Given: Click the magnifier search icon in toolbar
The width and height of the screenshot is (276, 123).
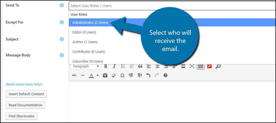Looking at the screenshot, I should coord(218,66).
